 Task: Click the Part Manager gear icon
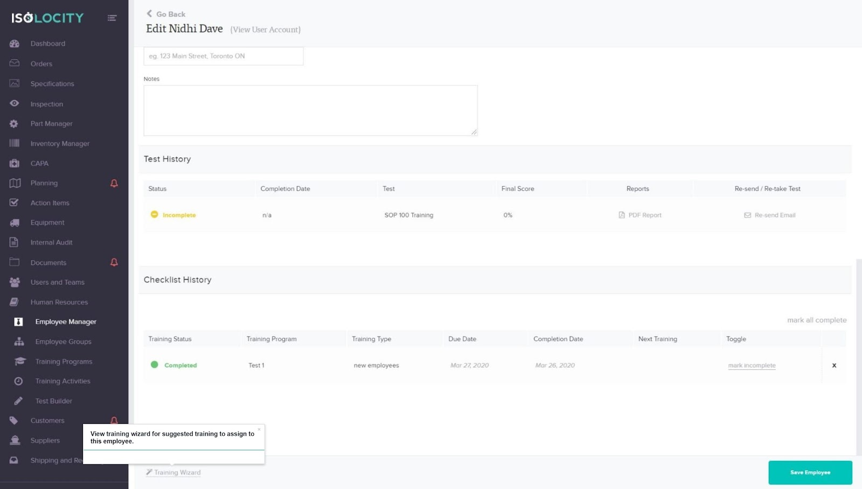(15, 123)
